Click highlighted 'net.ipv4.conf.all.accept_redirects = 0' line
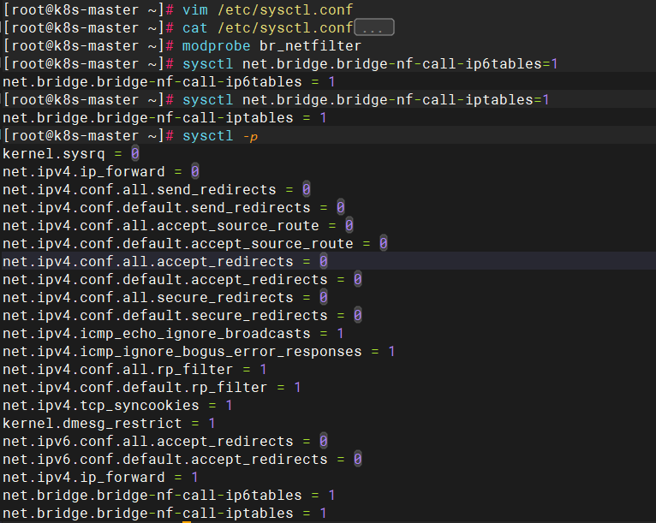This screenshot has width=656, height=523. pyautogui.click(x=165, y=262)
